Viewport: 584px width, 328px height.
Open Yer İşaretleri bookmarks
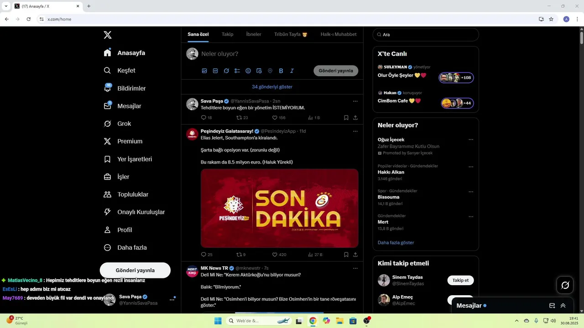click(128, 159)
